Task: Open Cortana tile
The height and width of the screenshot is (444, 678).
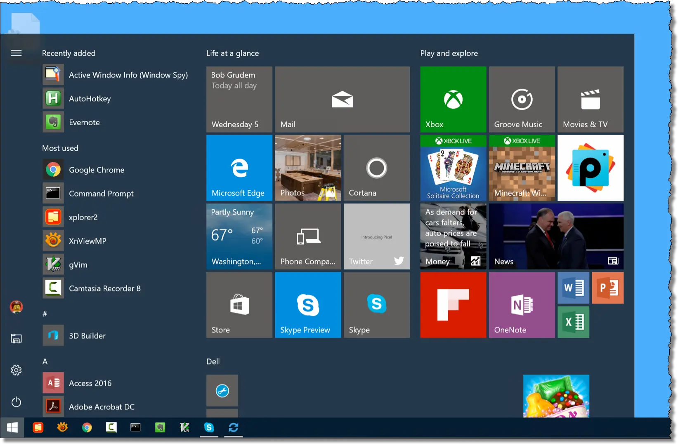Action: [377, 168]
